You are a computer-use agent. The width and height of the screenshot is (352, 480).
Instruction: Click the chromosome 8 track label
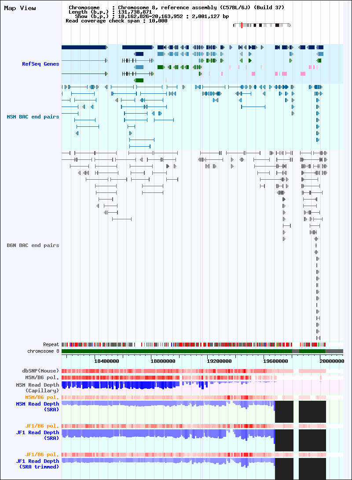point(43,351)
